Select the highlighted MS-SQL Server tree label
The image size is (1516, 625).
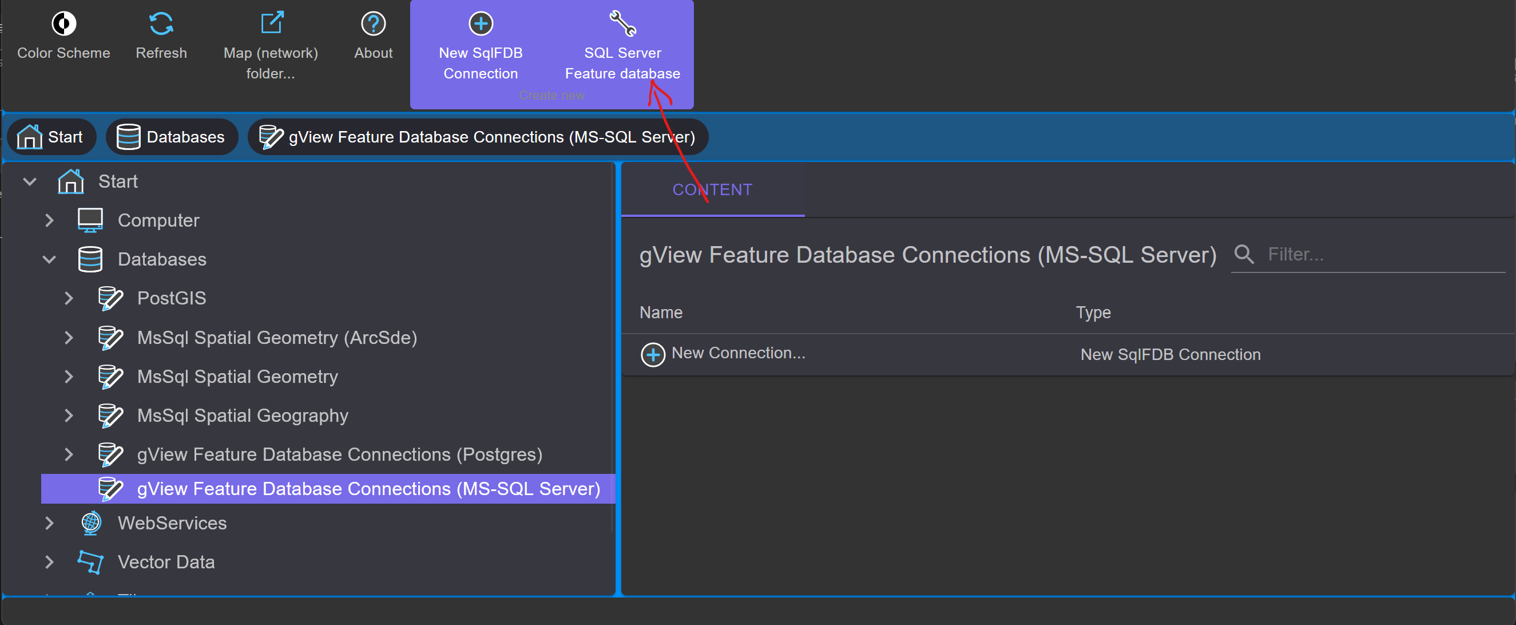point(368,488)
